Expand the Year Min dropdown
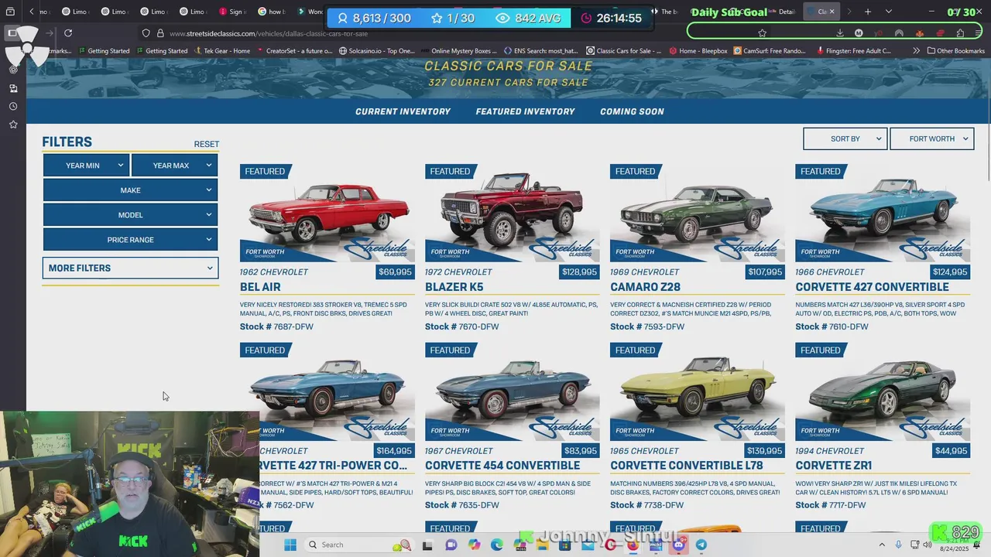 (86, 165)
